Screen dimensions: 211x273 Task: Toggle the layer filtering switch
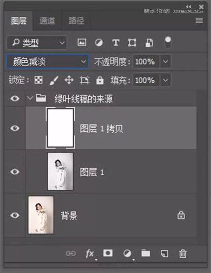168,42
